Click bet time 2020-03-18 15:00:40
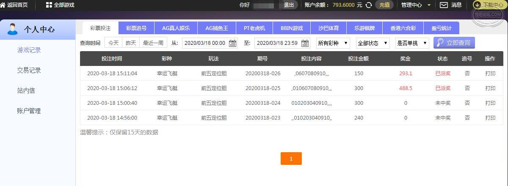 point(112,103)
